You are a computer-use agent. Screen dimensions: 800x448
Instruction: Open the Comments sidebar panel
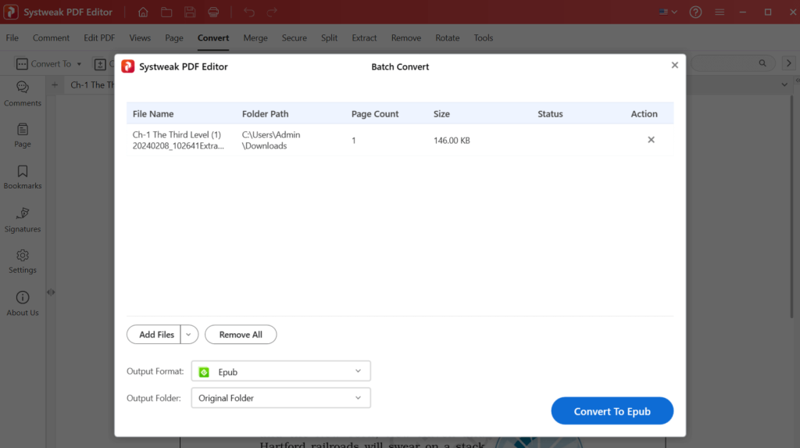(23, 94)
